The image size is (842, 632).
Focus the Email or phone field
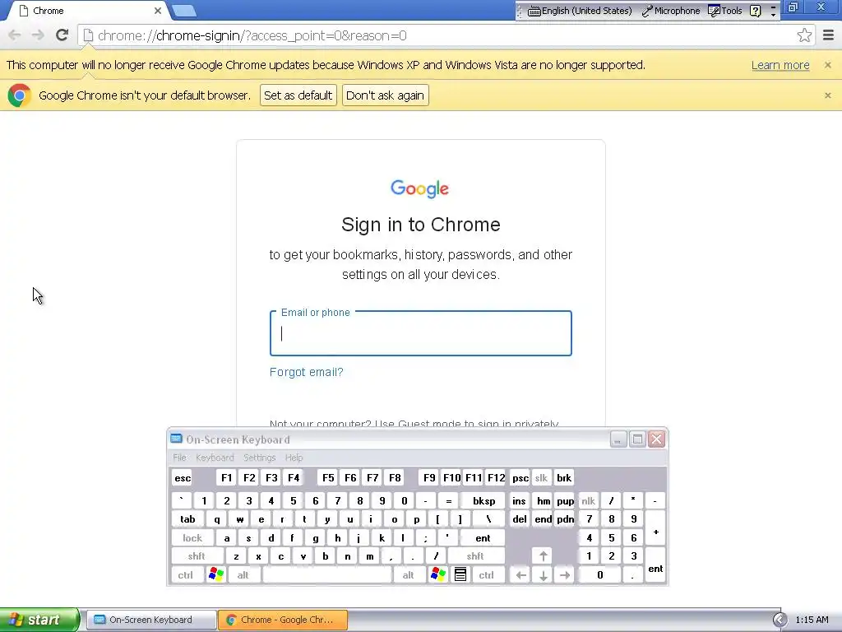tap(420, 333)
